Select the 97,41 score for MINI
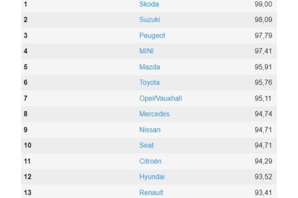Viewport: 298px width, 198px height. click(x=263, y=51)
